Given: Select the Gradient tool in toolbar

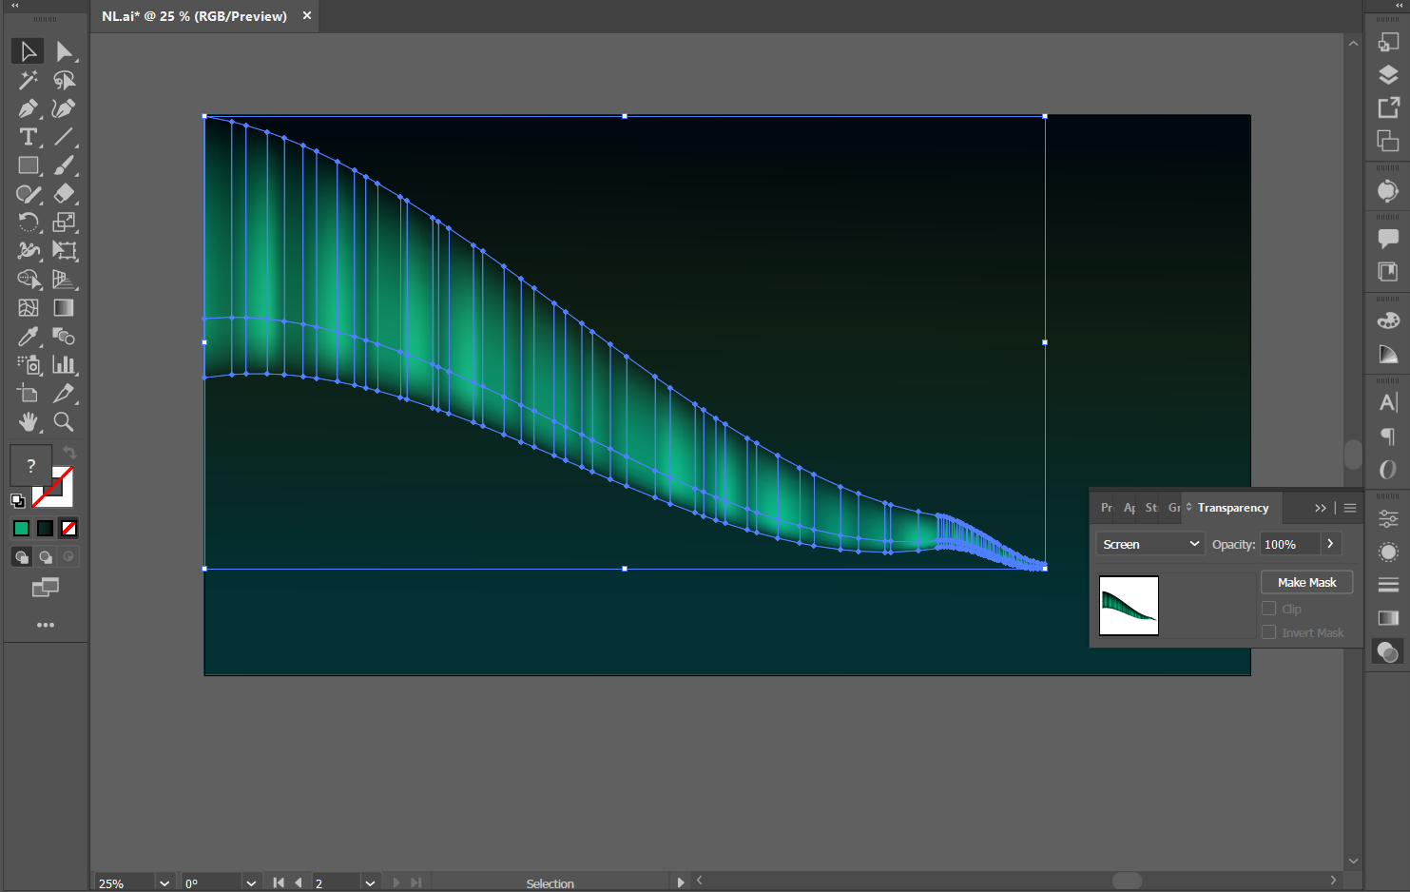Looking at the screenshot, I should coord(64,308).
